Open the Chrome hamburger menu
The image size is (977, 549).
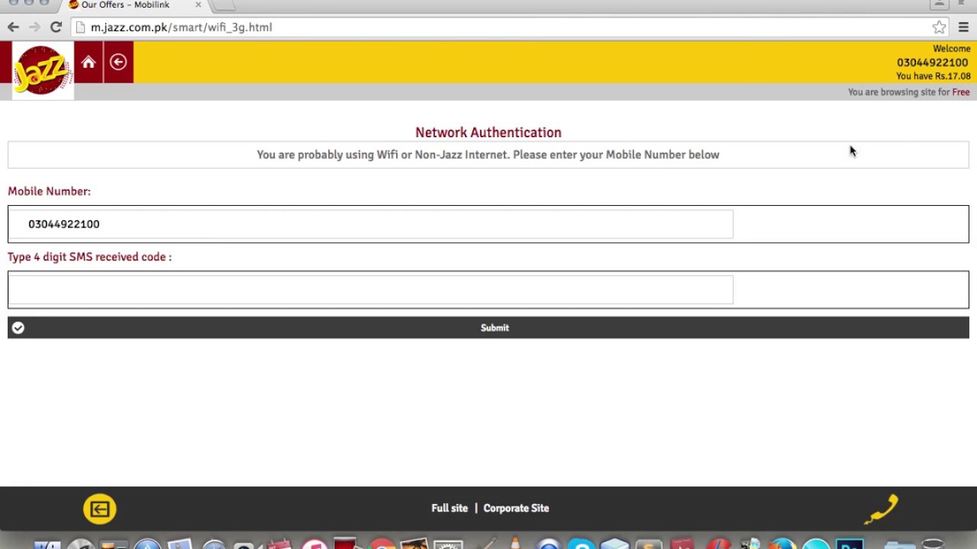click(963, 27)
